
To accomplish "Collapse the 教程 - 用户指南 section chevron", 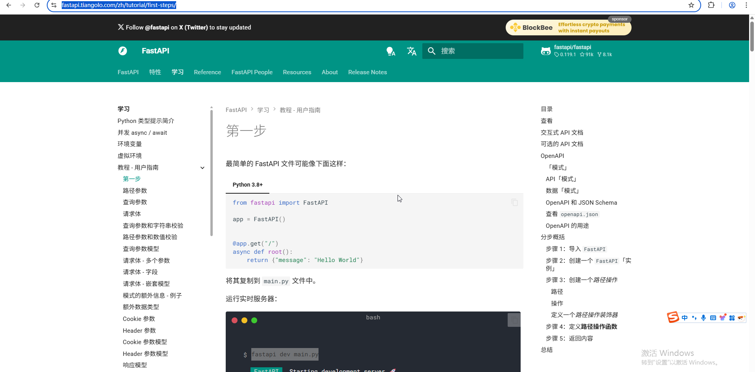I will [203, 167].
